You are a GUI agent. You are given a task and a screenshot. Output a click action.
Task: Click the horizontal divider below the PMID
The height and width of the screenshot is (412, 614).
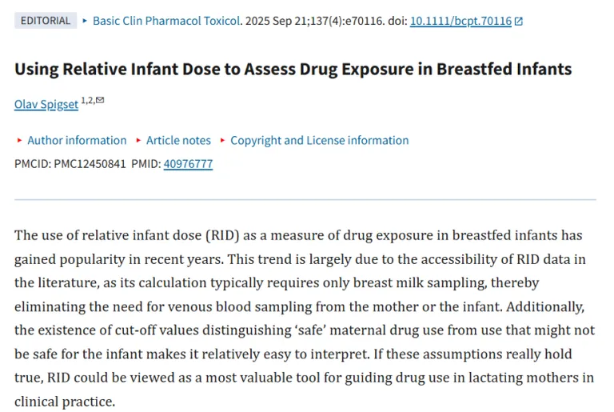[x=305, y=199]
